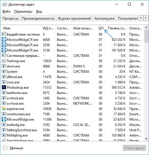Click the MsMpEng.exe process icon

(4, 135)
